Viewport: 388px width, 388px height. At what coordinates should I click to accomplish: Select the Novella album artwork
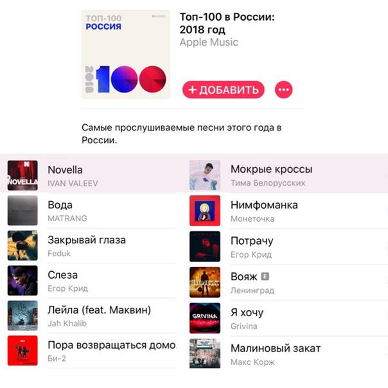pos(22,175)
